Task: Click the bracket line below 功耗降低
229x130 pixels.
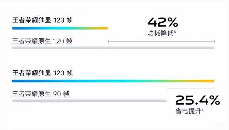Action: pos(161,41)
